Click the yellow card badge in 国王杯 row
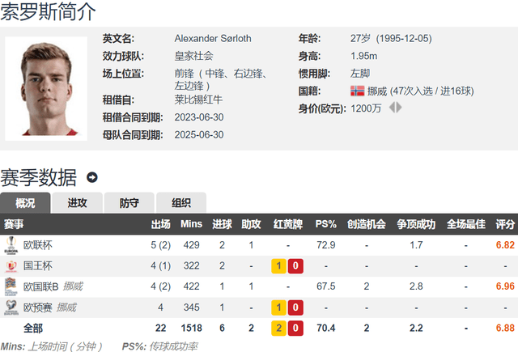 [278, 265]
